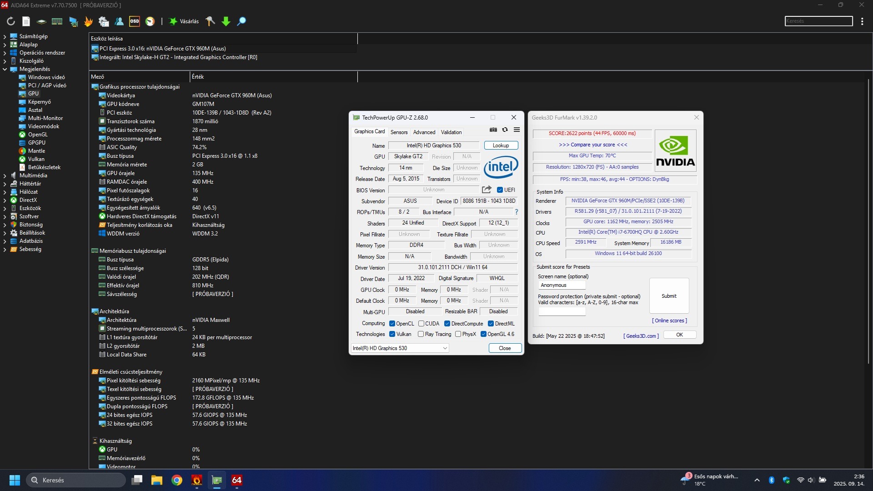This screenshot has width=873, height=491.
Task: Click the refresh icon in AIDA64 toolbar
Action: [11, 21]
